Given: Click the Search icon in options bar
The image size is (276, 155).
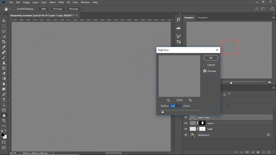Looking at the screenshot, I should pos(257,9).
